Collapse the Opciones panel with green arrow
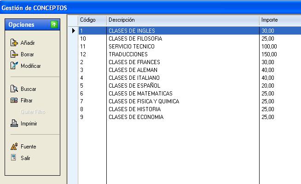Viewport: 301px width, 184px height. tap(54, 24)
